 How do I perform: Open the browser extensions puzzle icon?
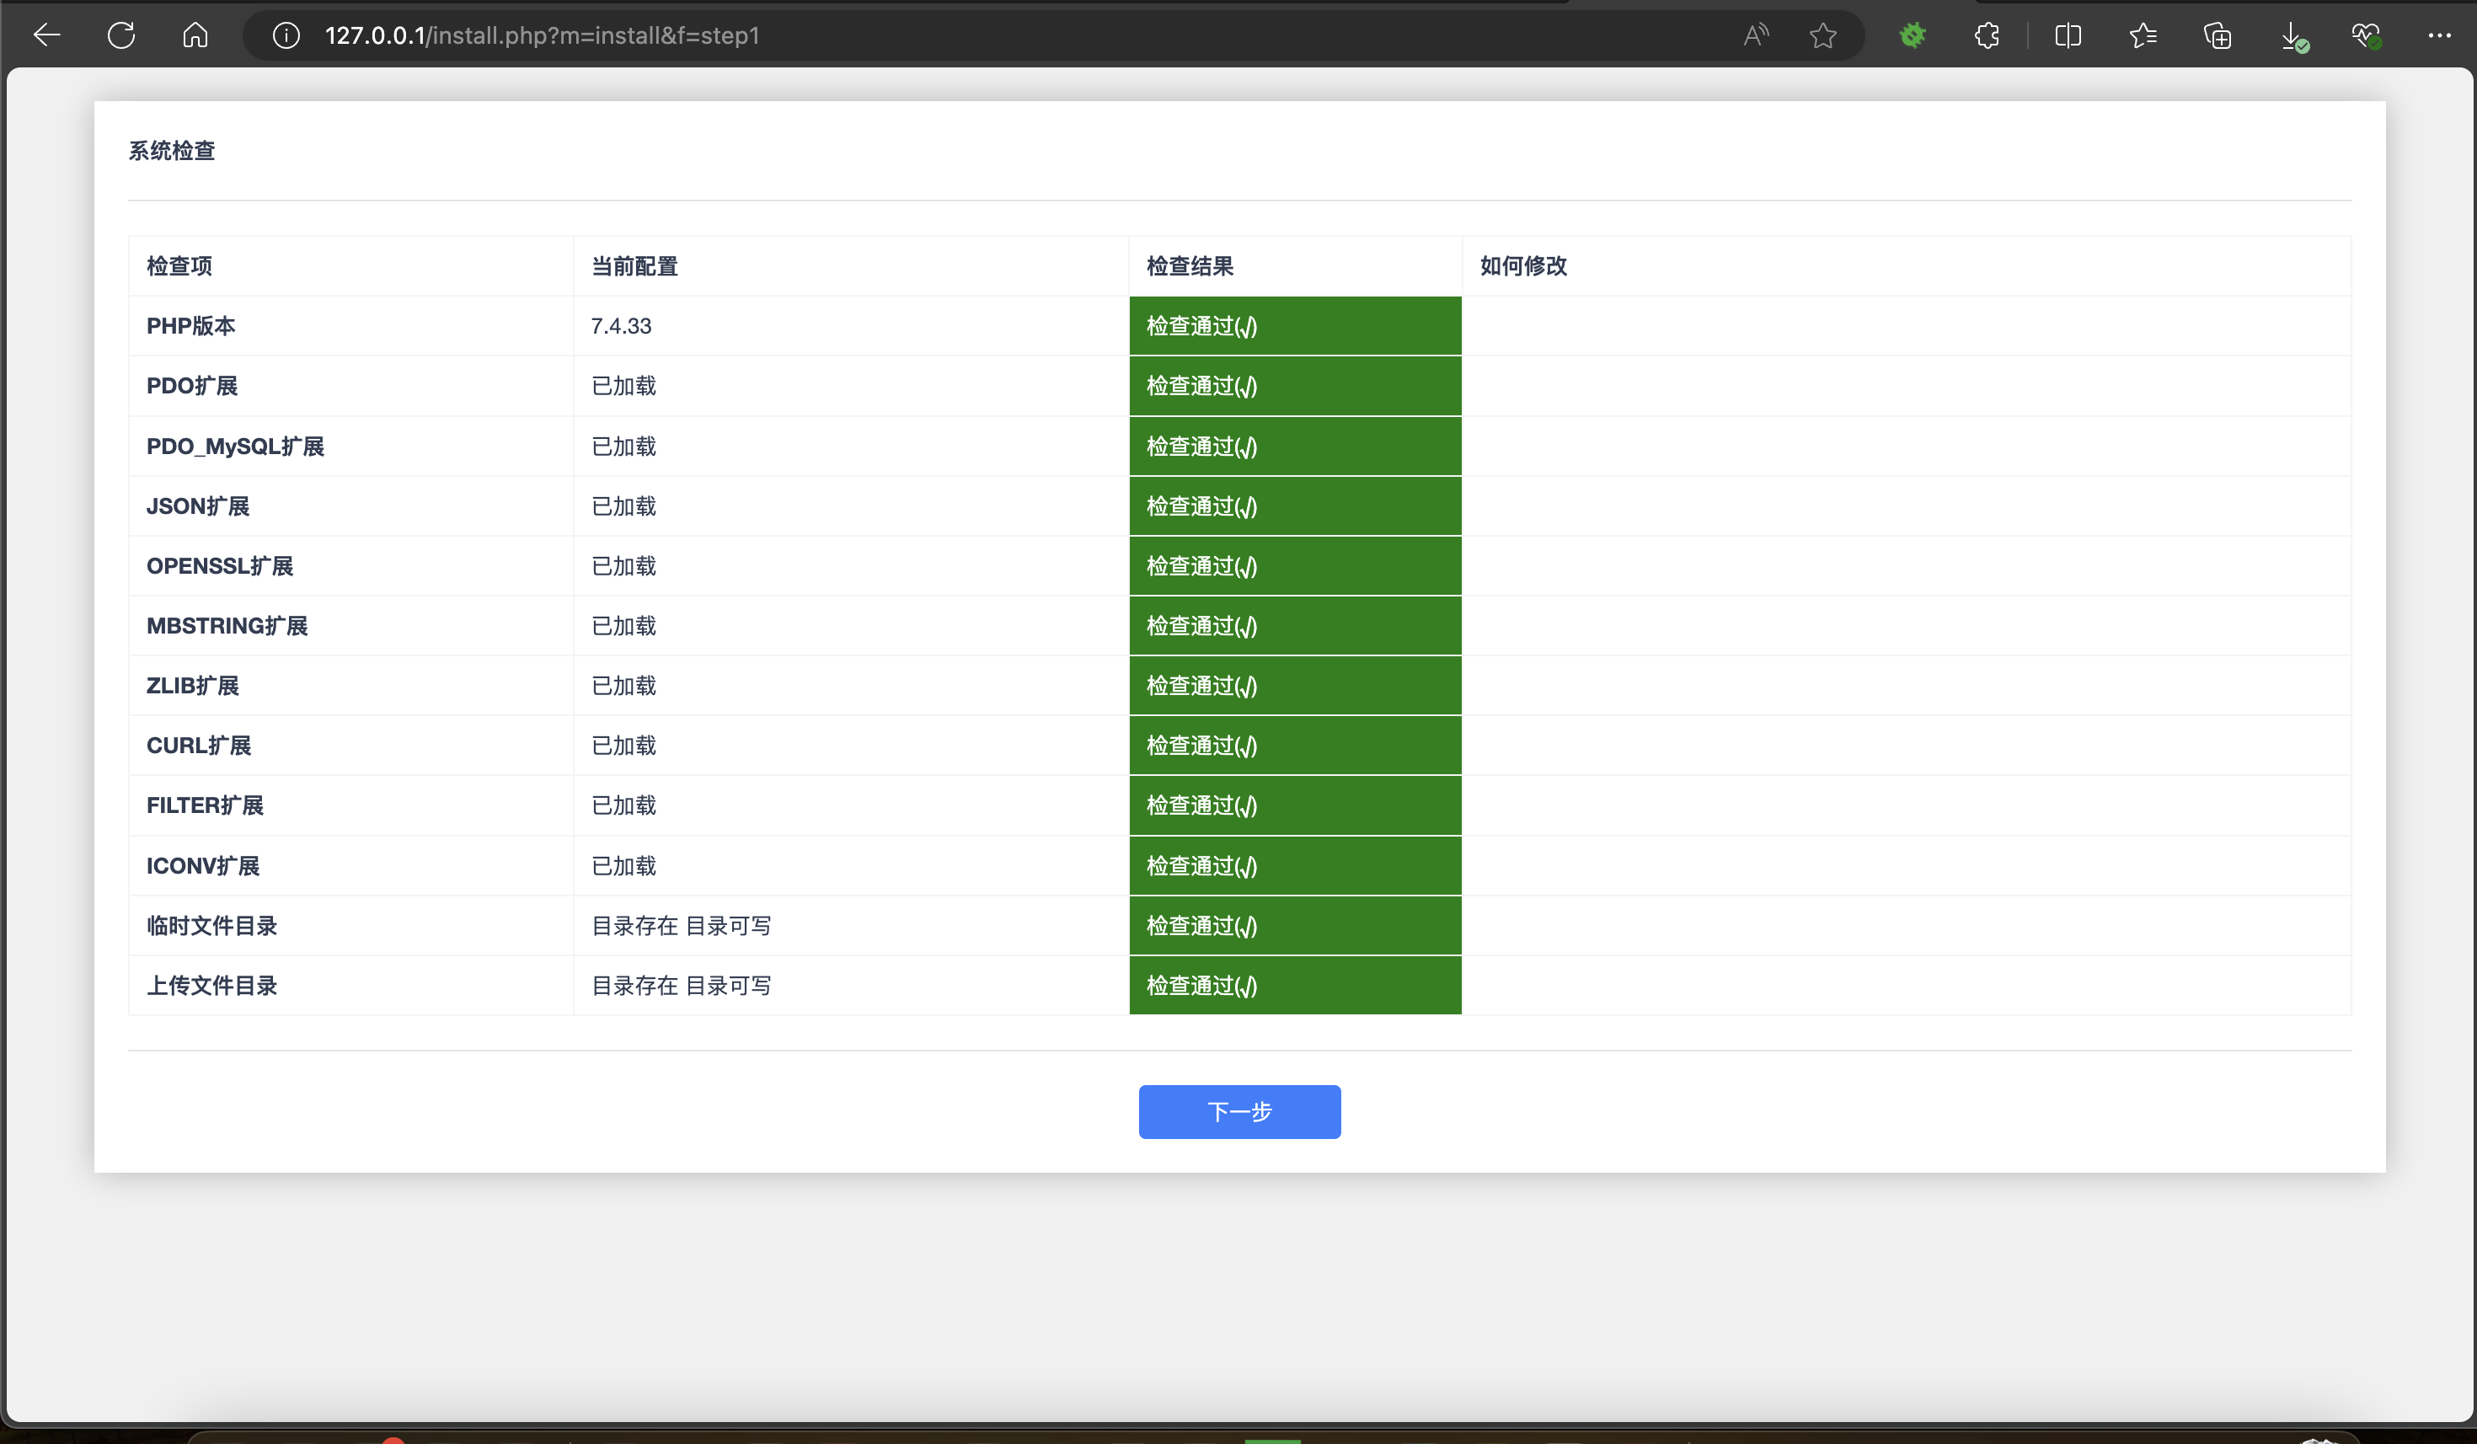coord(1987,36)
